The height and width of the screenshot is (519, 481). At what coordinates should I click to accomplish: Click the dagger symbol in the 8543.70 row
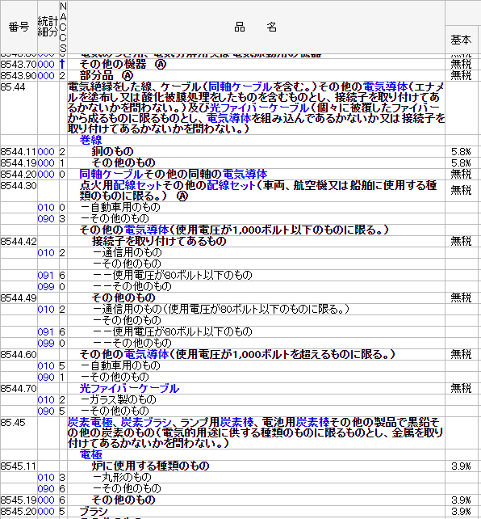[x=62, y=64]
